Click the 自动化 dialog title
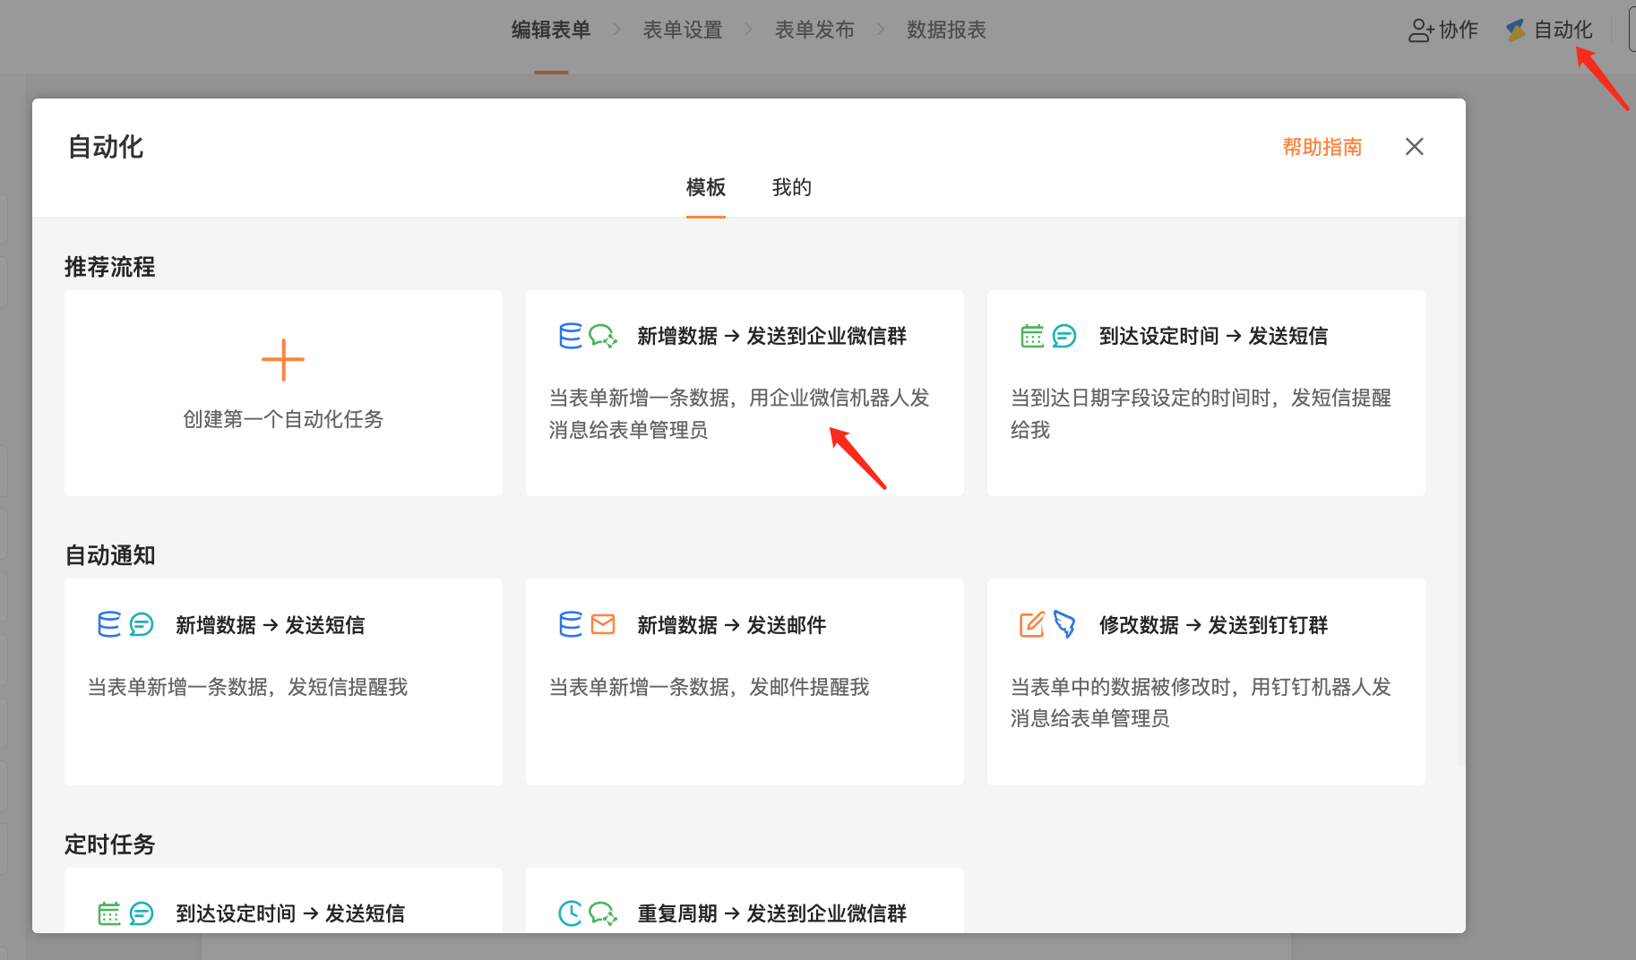 106,147
